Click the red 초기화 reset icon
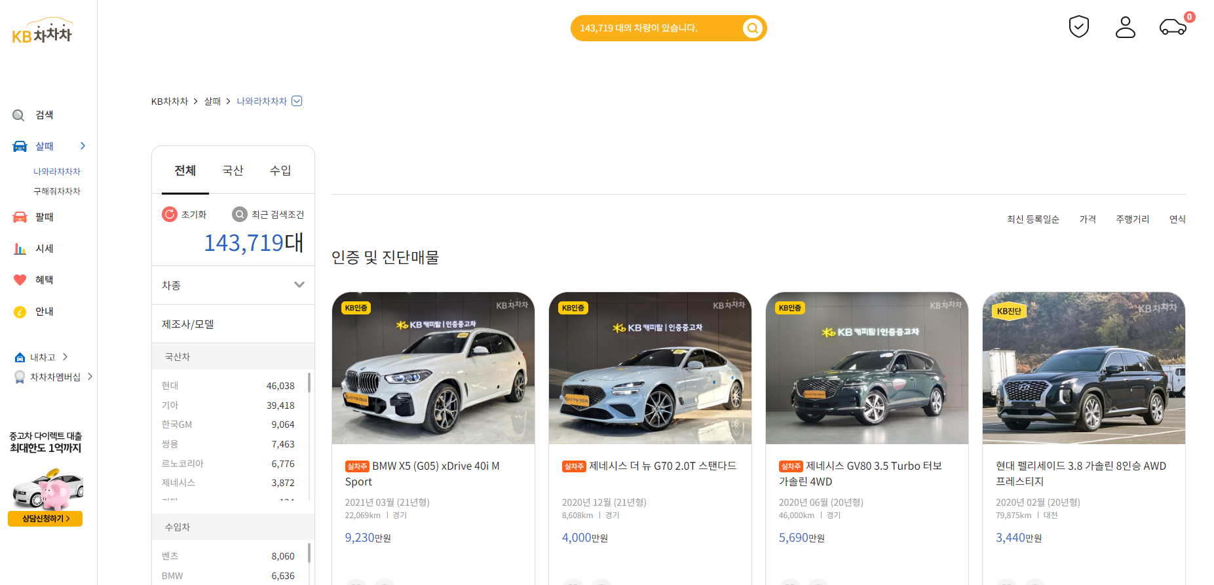1214x585 pixels. tap(170, 214)
